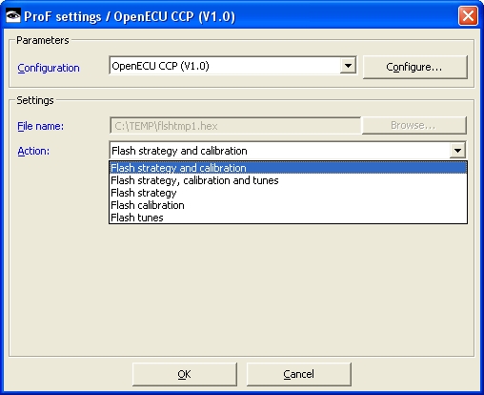This screenshot has width=484, height=395.
Task: Select Flash tunes from the list
Action: [x=288, y=218]
